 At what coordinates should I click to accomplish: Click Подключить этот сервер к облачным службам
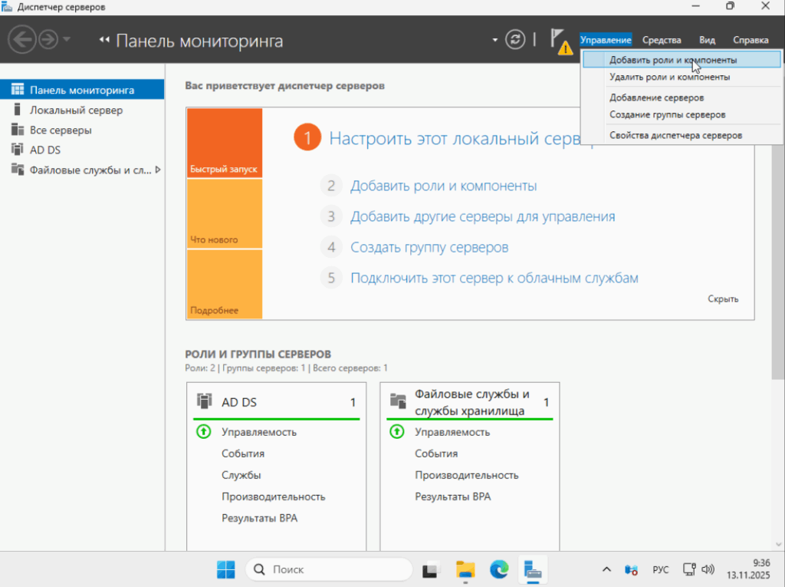pos(494,278)
